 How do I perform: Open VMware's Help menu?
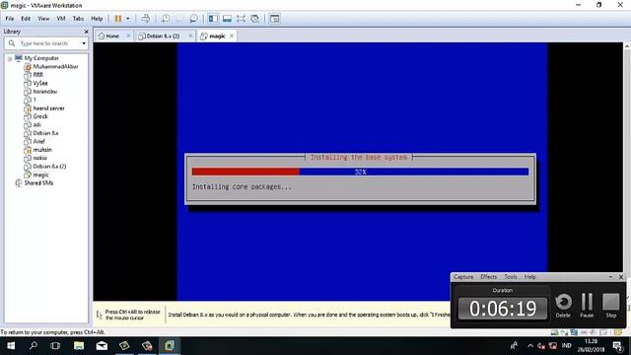point(97,19)
